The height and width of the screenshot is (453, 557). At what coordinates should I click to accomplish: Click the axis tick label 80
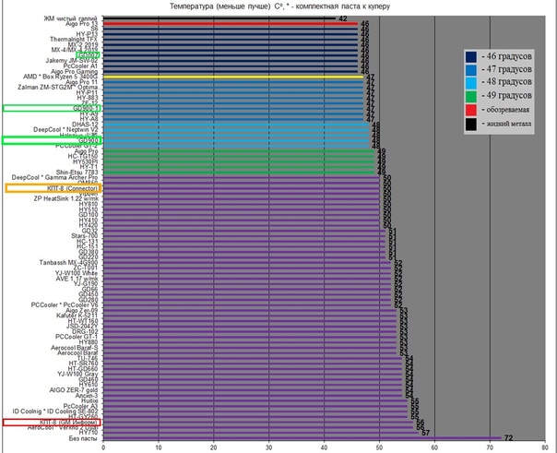(x=545, y=447)
